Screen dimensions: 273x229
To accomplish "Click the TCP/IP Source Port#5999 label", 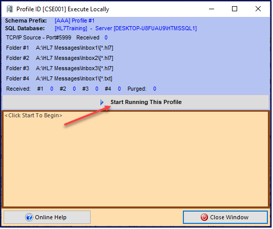I will click(x=38, y=38).
